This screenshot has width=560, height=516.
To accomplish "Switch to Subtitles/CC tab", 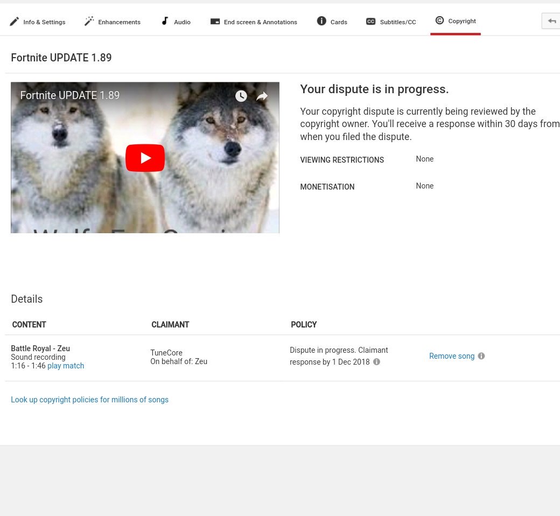I will (x=391, y=22).
